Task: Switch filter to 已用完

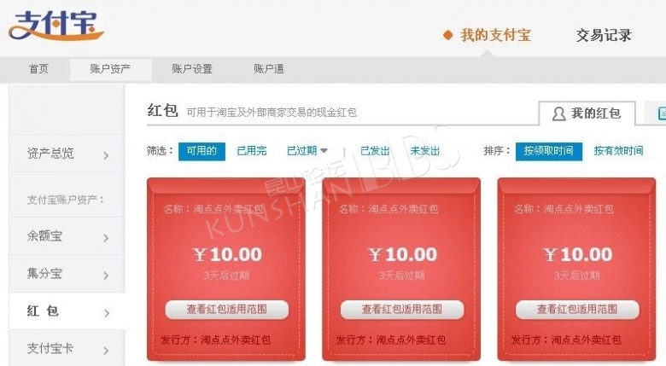Action: pyautogui.click(x=252, y=151)
